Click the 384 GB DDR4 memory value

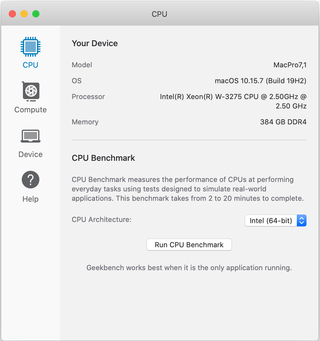pyautogui.click(x=284, y=122)
